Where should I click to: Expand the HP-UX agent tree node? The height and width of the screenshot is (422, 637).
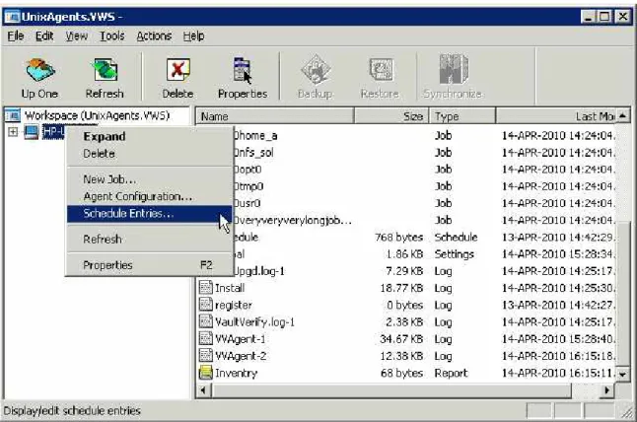coord(13,132)
